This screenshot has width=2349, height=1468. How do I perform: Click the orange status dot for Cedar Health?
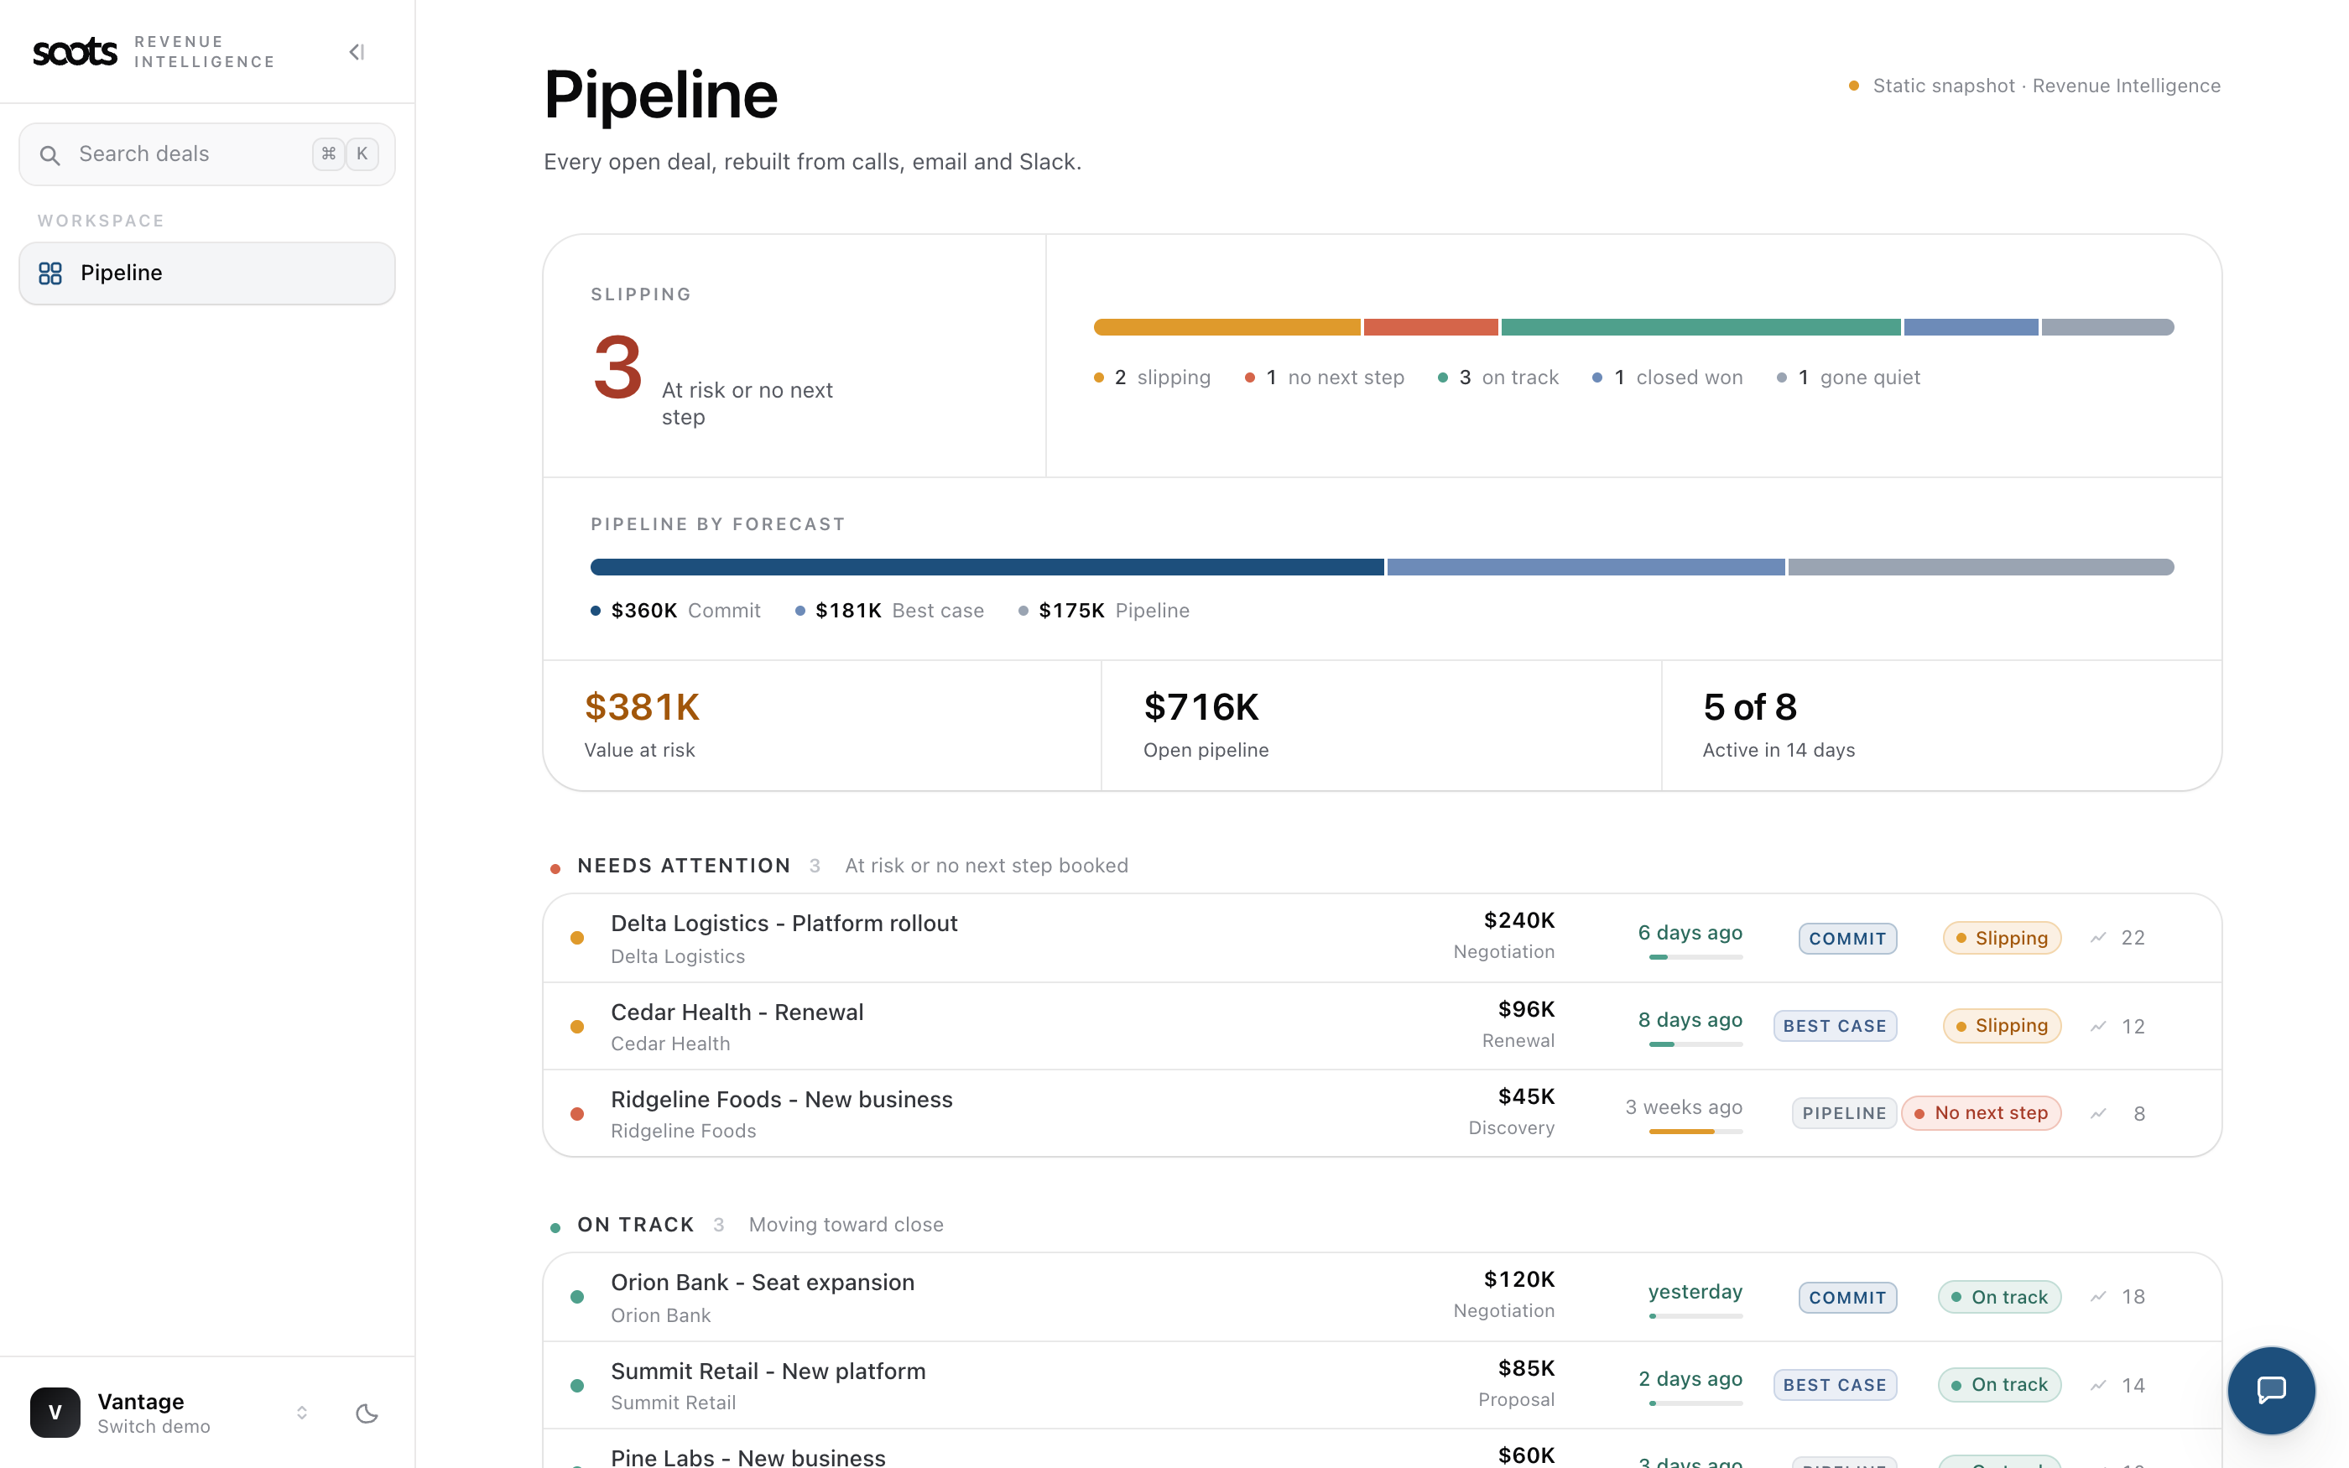(x=576, y=1026)
